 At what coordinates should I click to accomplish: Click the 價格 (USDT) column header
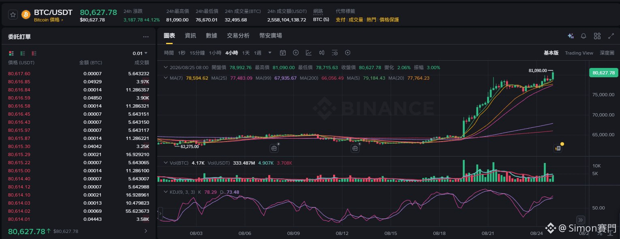coord(21,63)
